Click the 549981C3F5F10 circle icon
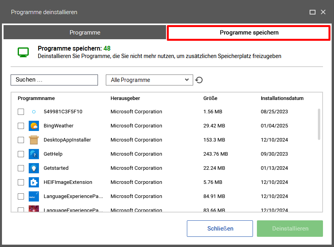The width and height of the screenshot is (334, 247). coord(34,112)
